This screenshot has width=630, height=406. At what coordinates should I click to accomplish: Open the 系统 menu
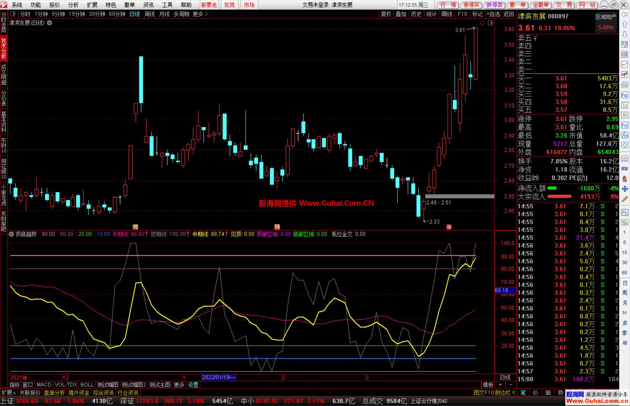click(17, 5)
